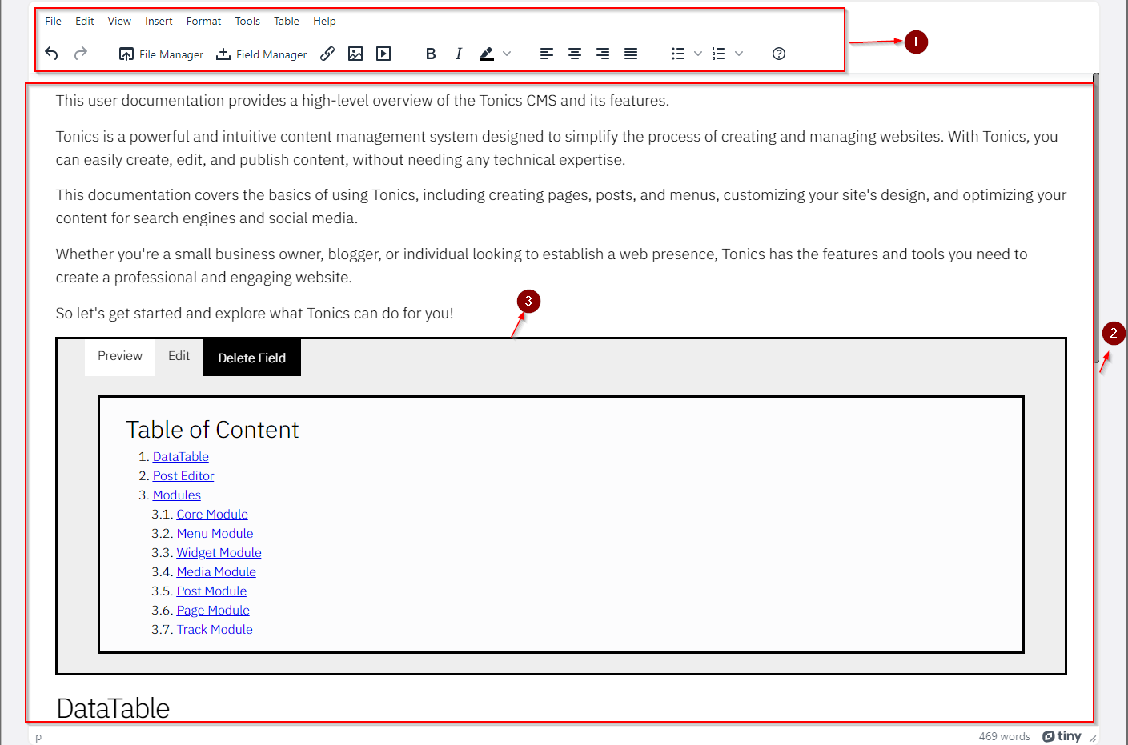Open the Track Module link
1128x745 pixels.
click(215, 629)
